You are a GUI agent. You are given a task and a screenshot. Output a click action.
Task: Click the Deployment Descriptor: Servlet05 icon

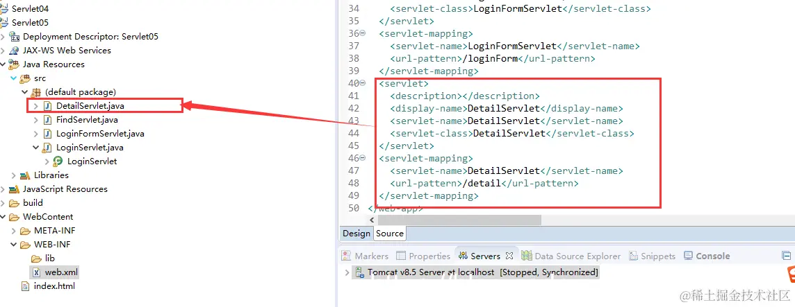(x=15, y=37)
